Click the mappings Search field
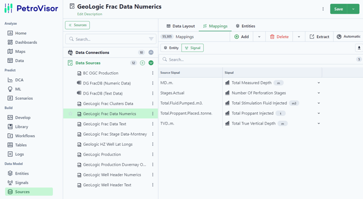Viewport: 363px width, 199px height. tap(257, 60)
